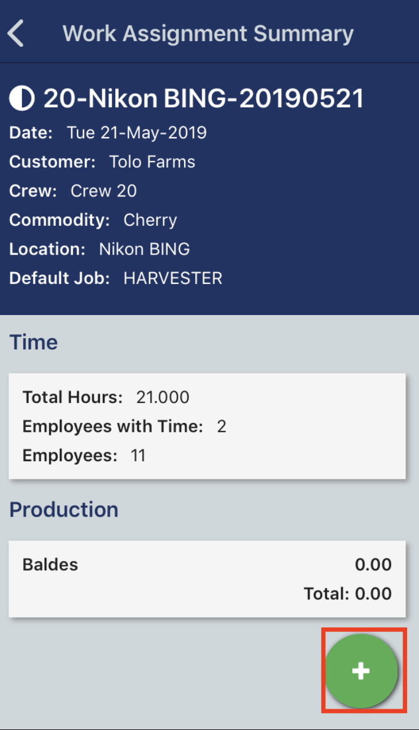Viewport: 419px width, 730px height.
Task: Click the Production section heading
Action: click(64, 509)
